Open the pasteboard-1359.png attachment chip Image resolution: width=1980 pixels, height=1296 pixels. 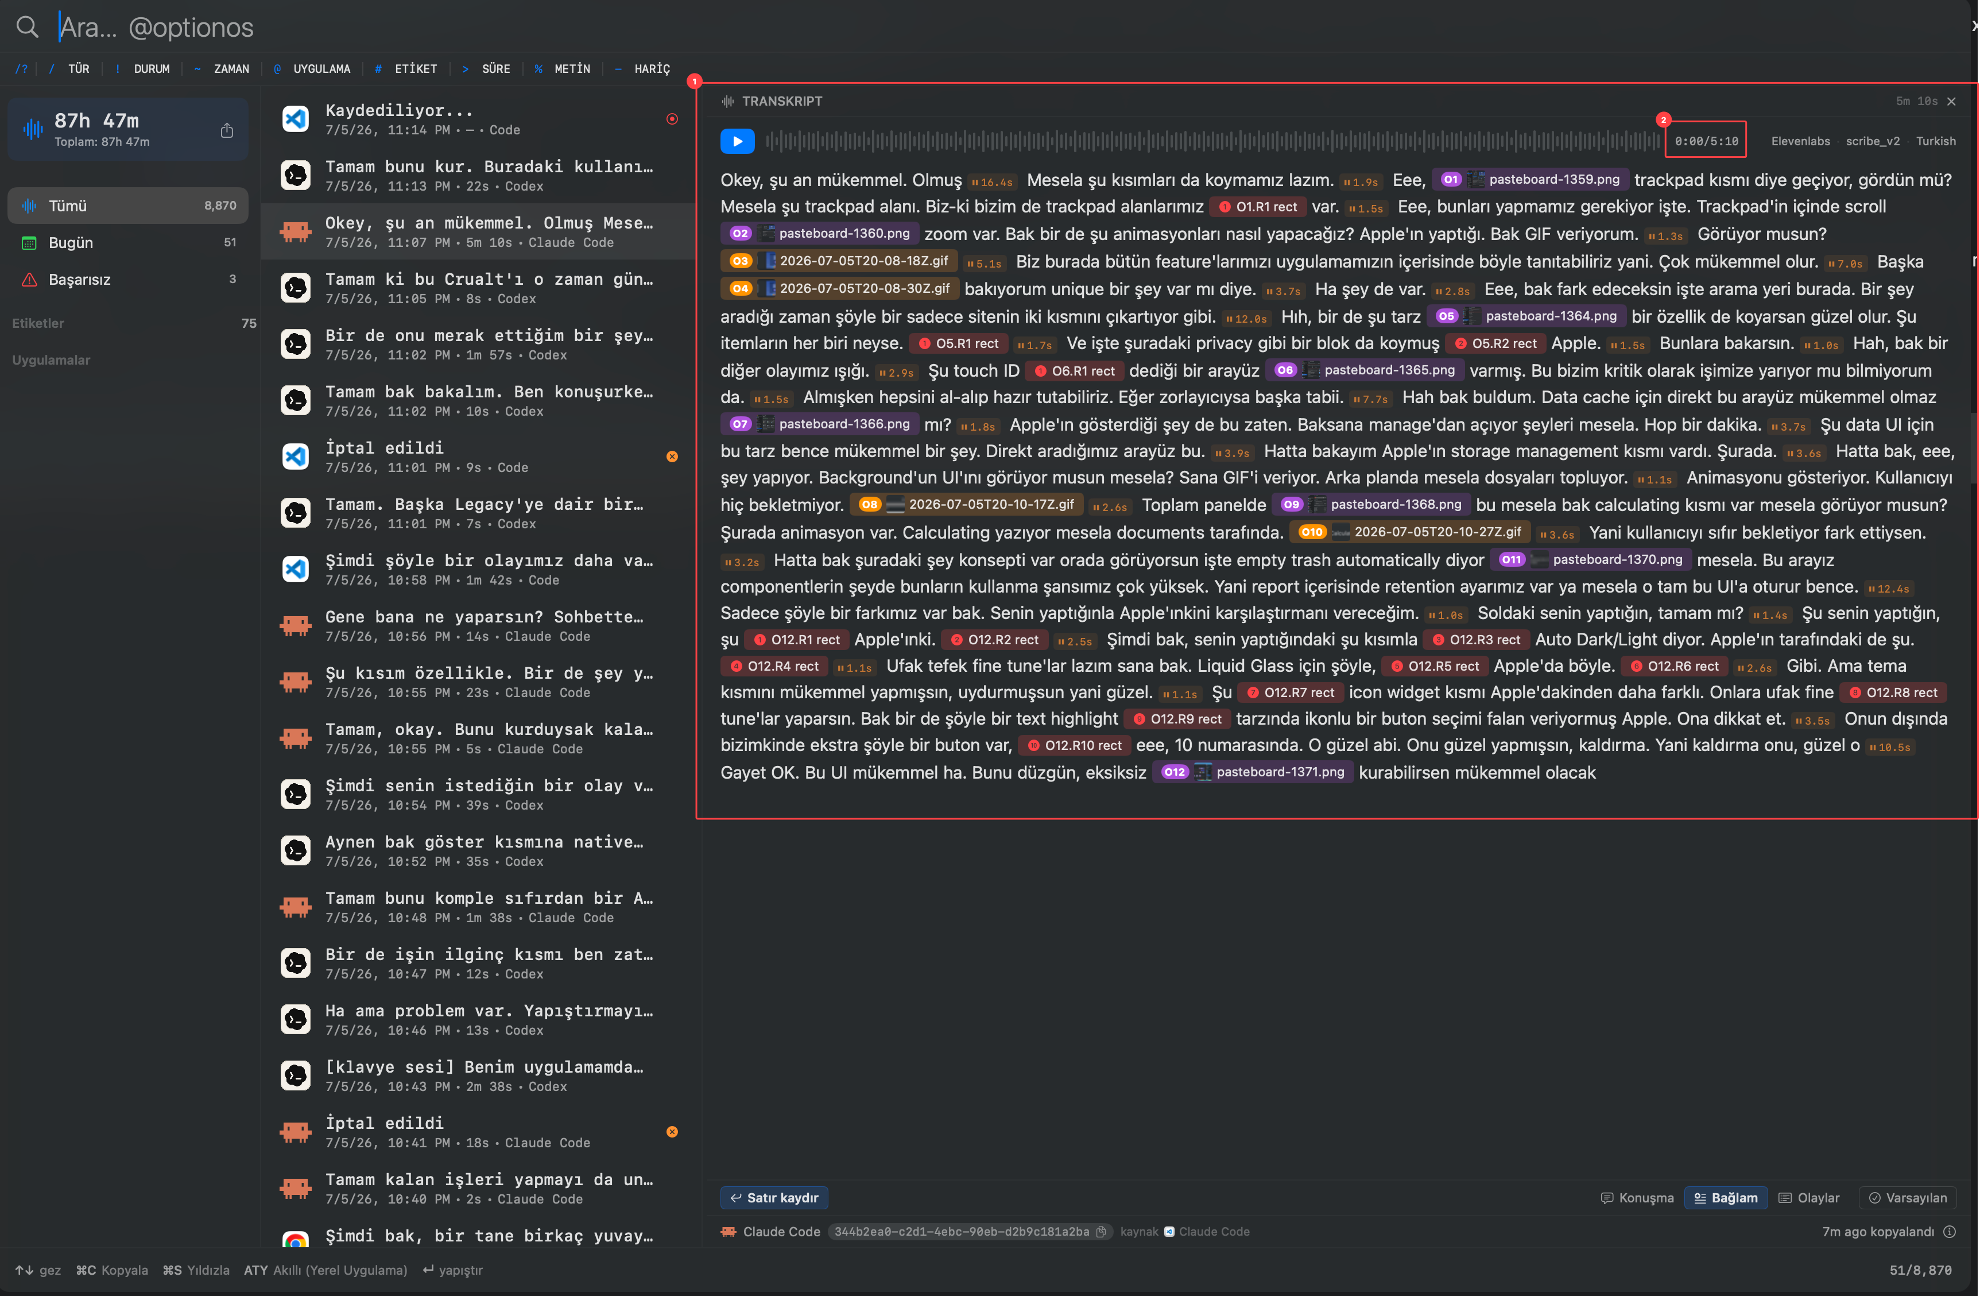point(1533,179)
